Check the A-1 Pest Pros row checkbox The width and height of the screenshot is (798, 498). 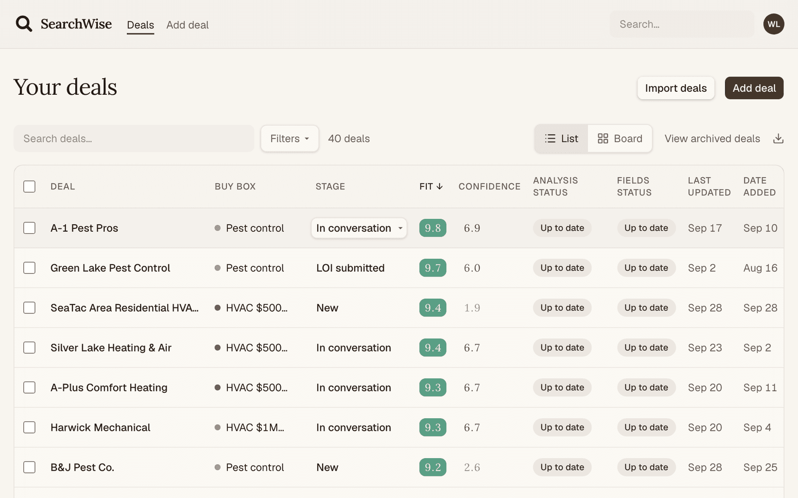pos(29,228)
